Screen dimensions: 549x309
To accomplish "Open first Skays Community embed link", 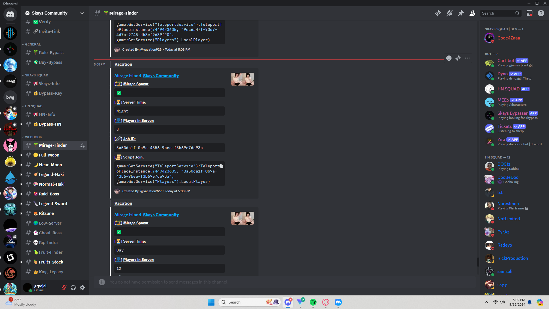I will (161, 76).
